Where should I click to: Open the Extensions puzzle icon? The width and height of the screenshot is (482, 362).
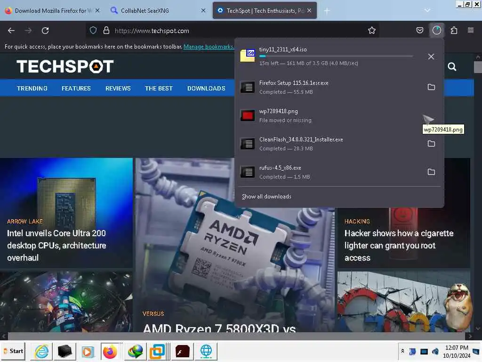(454, 30)
